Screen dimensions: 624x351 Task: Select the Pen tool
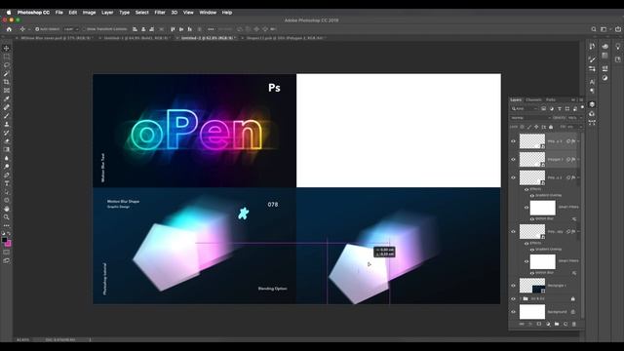[x=7, y=175]
